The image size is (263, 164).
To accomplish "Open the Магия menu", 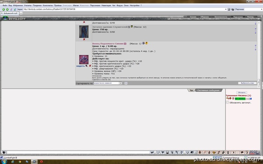I will [76, 5].
